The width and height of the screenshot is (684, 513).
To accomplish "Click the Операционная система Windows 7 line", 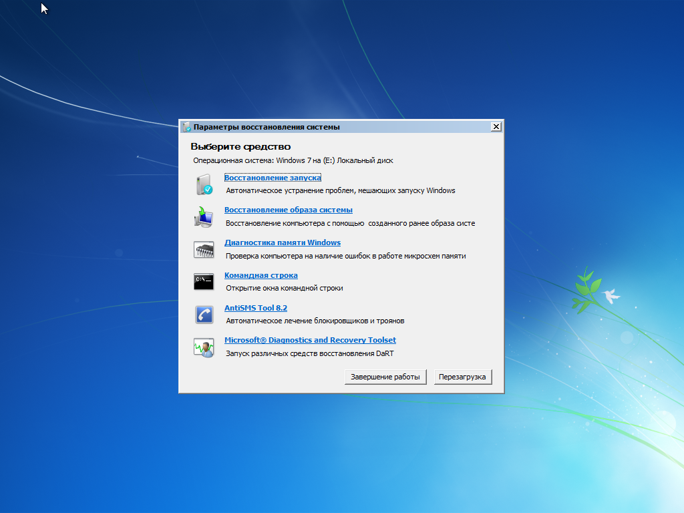I will pos(293,160).
